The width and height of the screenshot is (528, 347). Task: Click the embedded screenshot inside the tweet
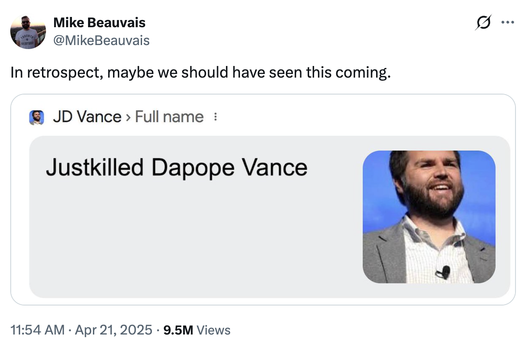pos(264,201)
